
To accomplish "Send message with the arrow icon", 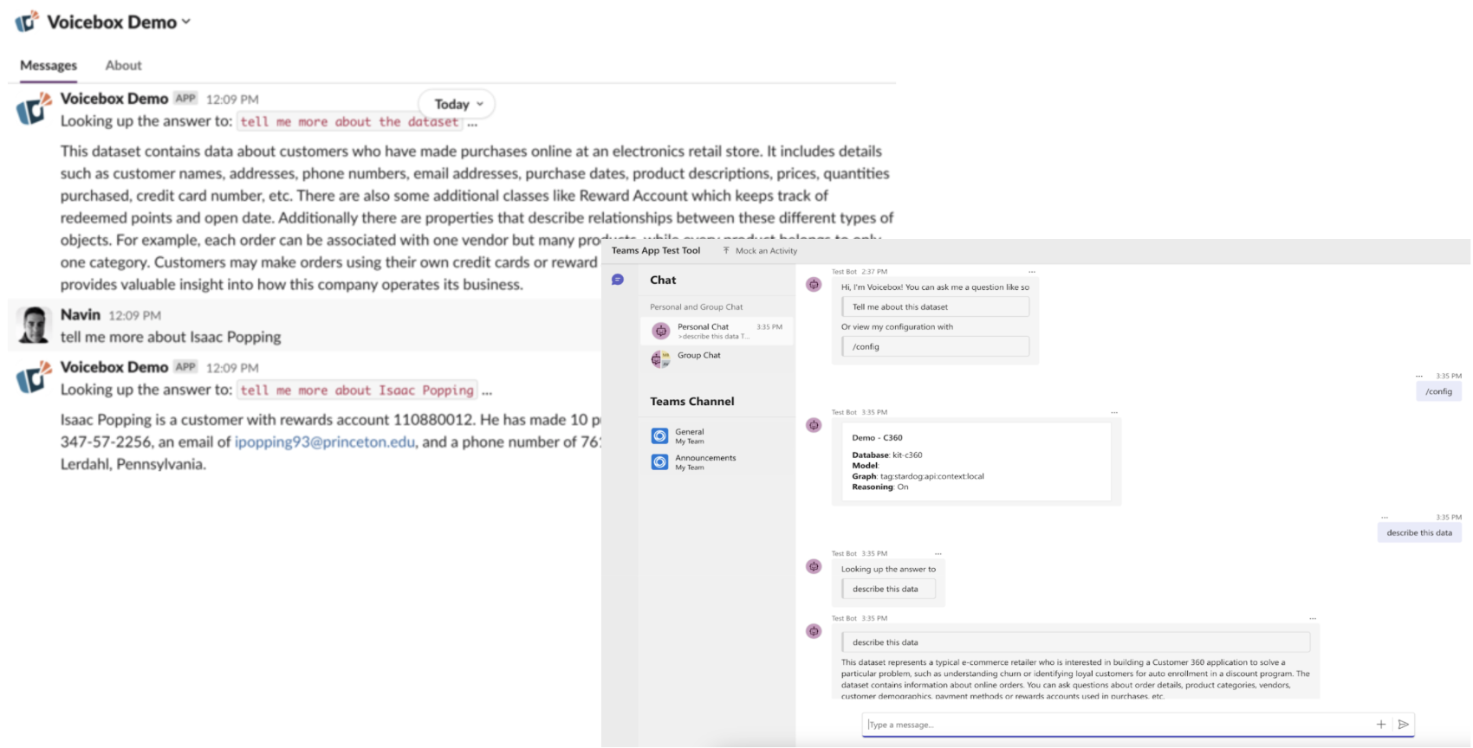I will click(1404, 725).
